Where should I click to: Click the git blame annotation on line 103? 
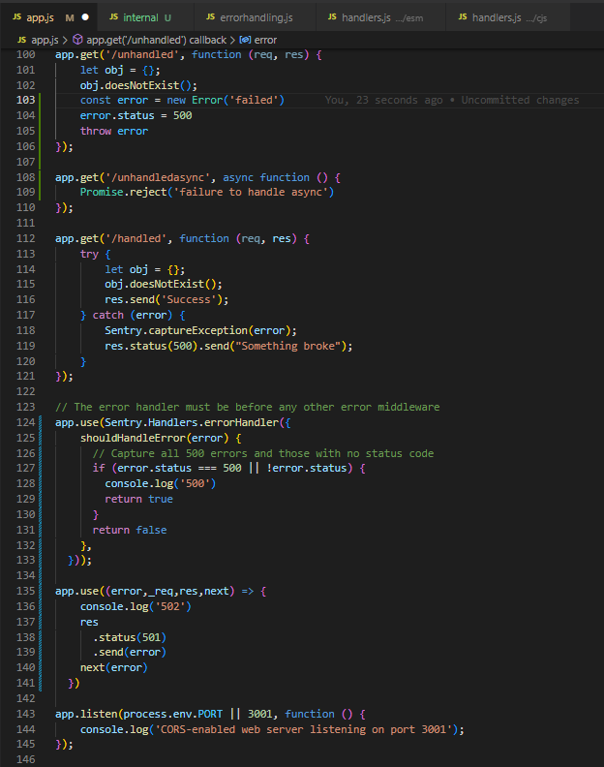[x=452, y=101]
